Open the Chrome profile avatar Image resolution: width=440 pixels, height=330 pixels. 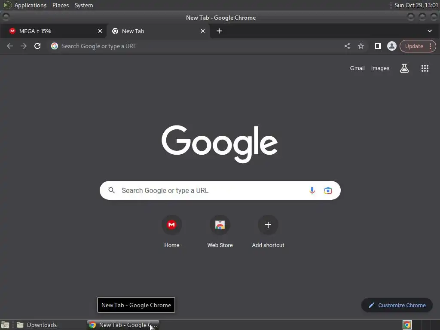pos(392,46)
